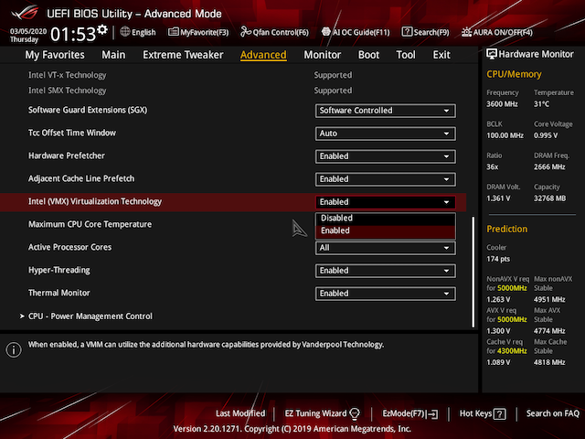Open Extreme Tweaker tab

click(x=183, y=55)
